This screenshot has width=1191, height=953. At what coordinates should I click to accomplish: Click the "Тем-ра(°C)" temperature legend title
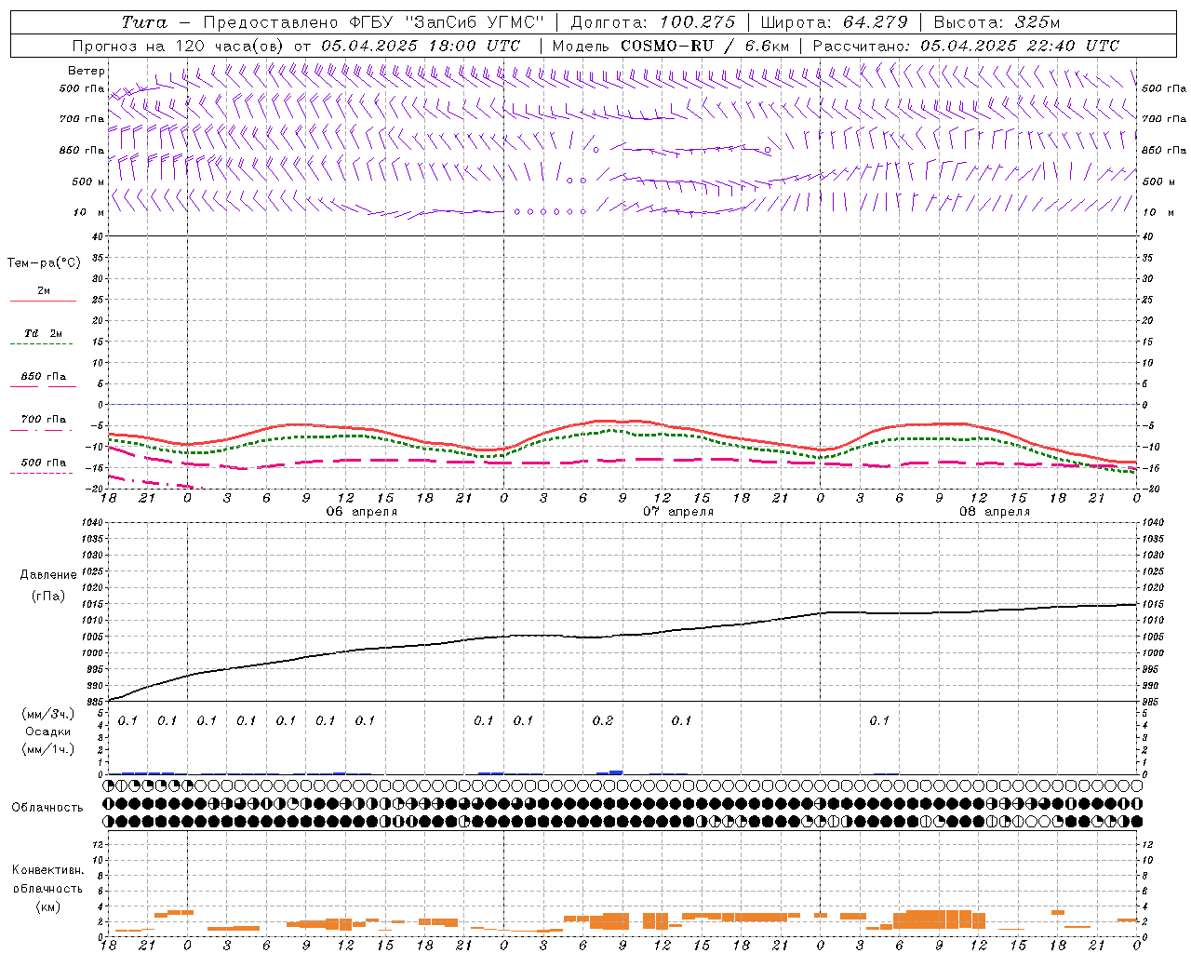point(44,263)
